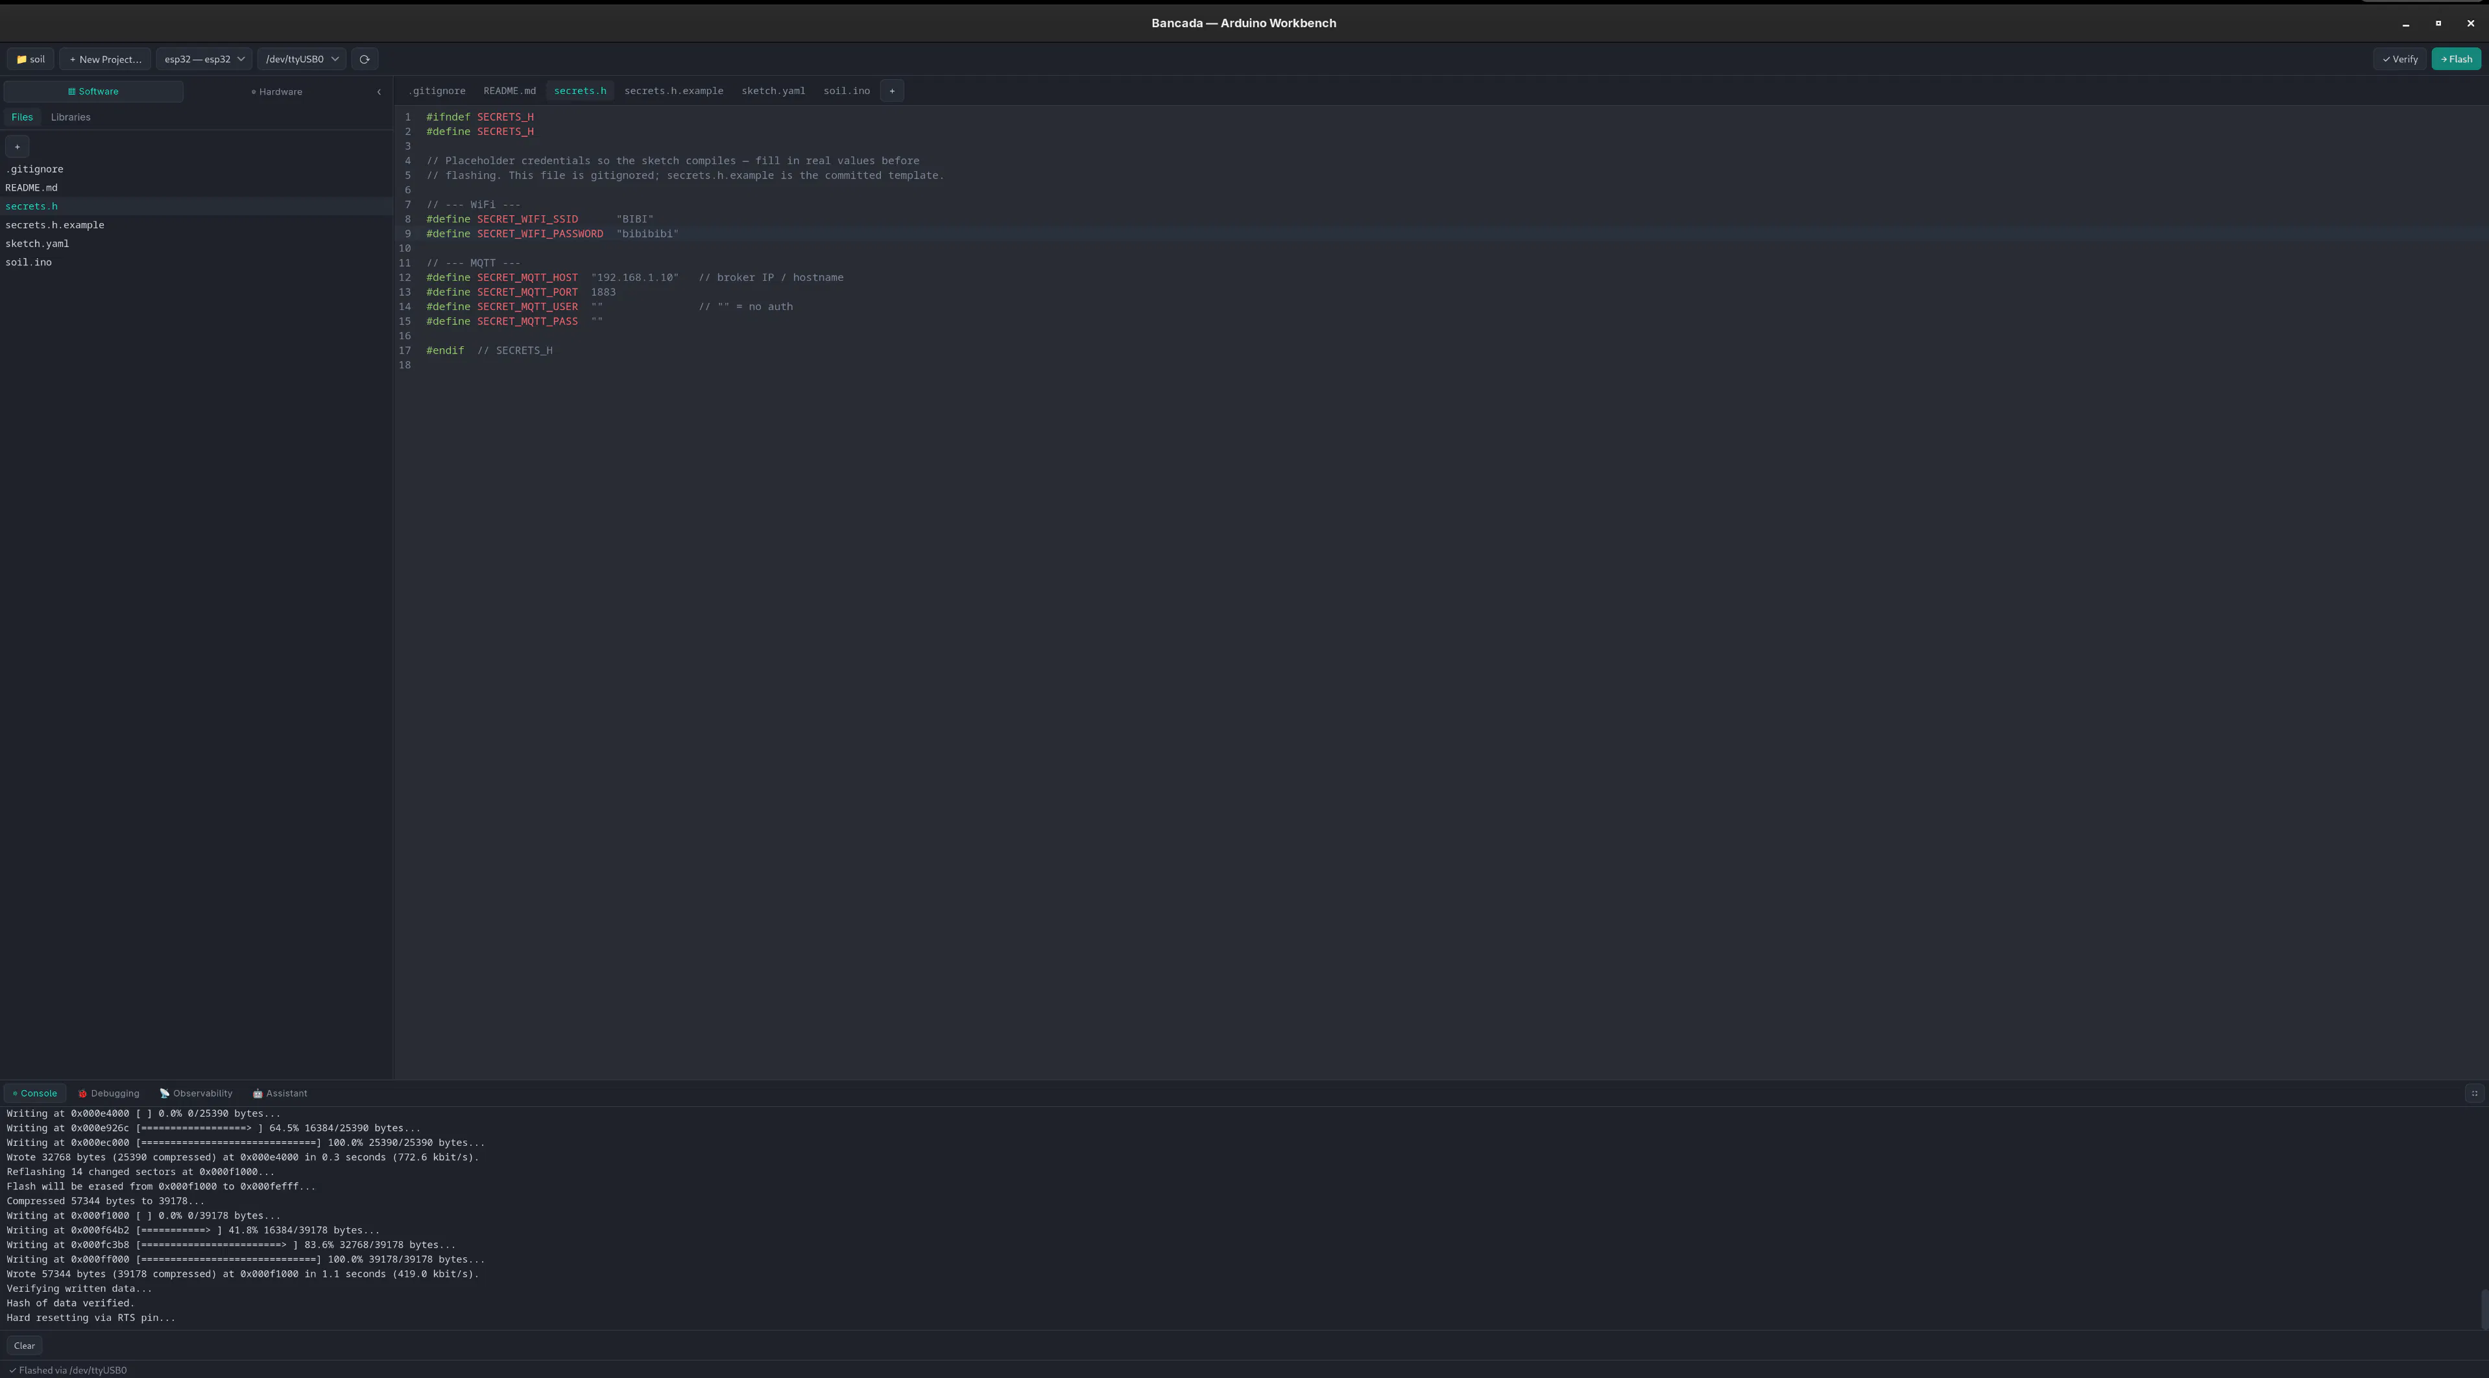Place cursor on SECRET_WIFI_SSID line
The height and width of the screenshot is (1378, 2489).
pos(540,219)
